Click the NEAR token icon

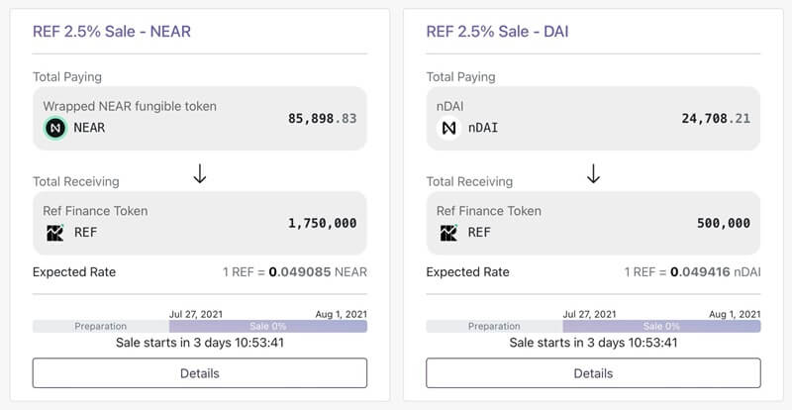[x=55, y=128]
